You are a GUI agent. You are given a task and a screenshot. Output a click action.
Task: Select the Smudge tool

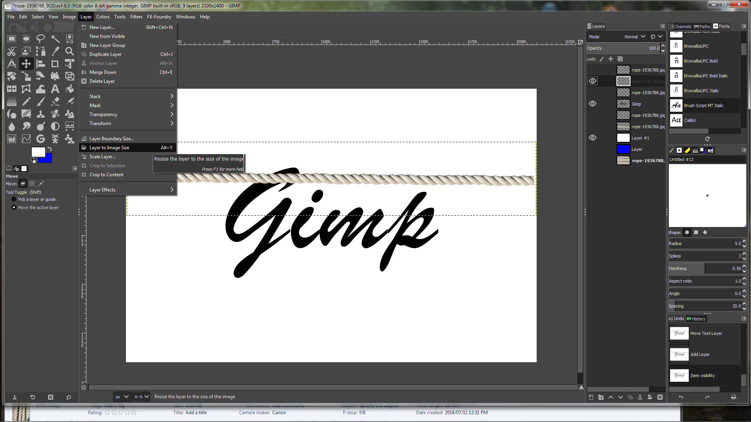(26, 126)
